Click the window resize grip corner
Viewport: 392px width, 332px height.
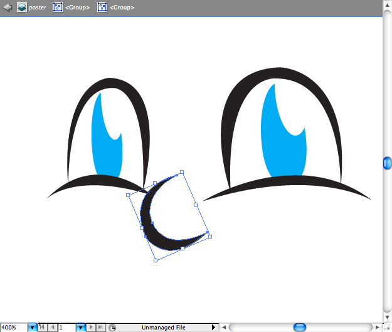pyautogui.click(x=387, y=328)
